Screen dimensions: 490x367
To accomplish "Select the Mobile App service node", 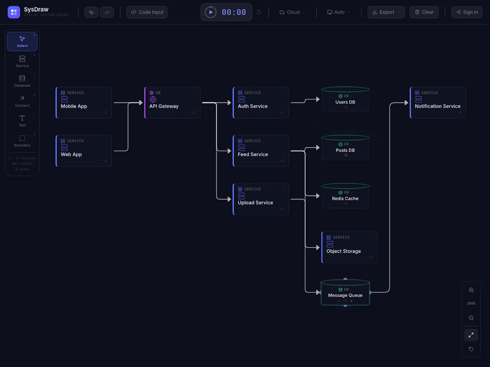I will point(84,103).
